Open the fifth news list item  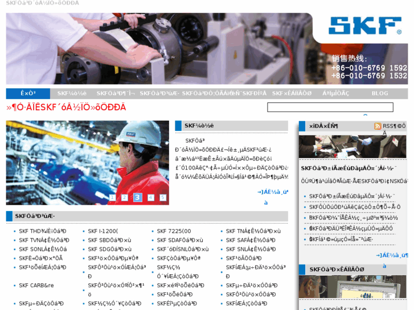coord(341,239)
